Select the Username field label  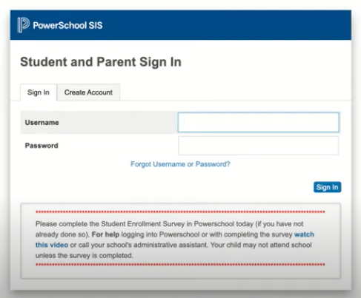point(42,123)
